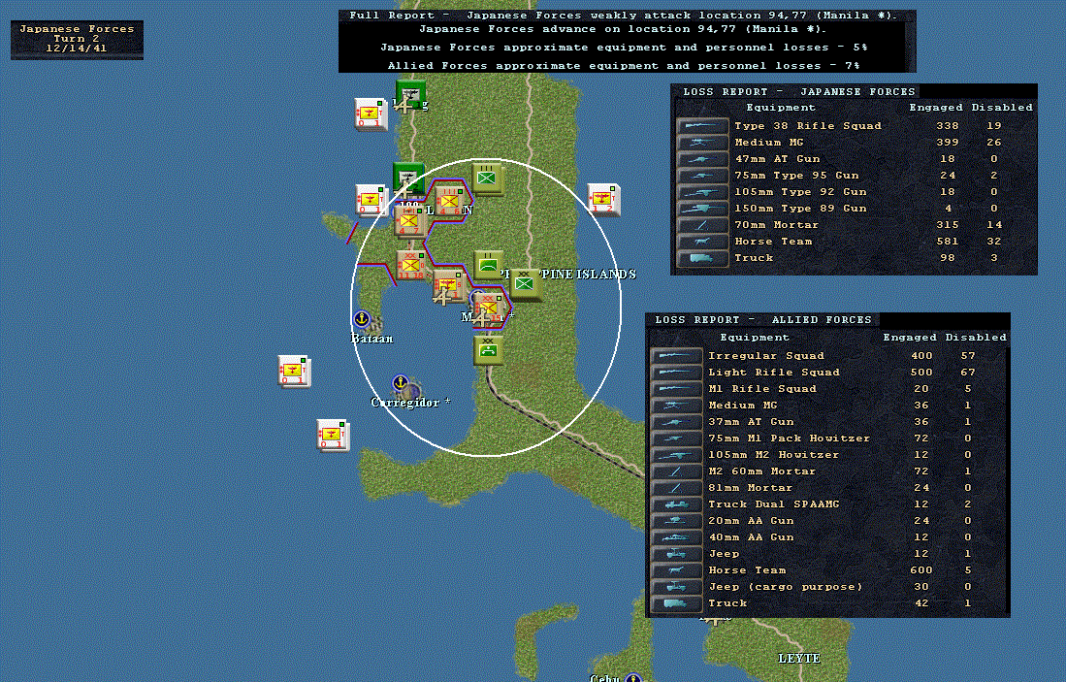Click the 'Jeep (cargo purpose)' row name
1066x682 pixels.
pyautogui.click(x=786, y=587)
